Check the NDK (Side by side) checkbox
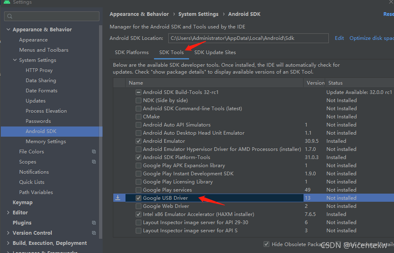This screenshot has width=394, height=253. (138, 100)
